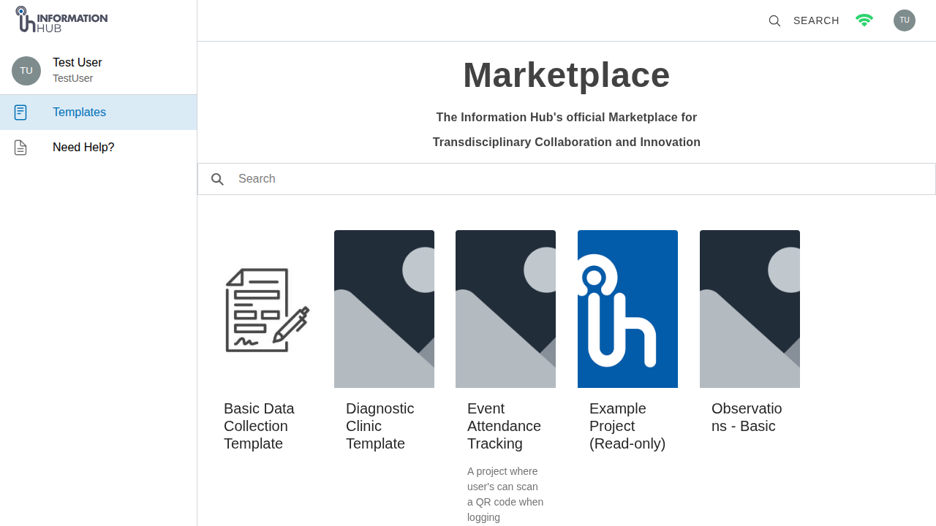936x526 pixels.
Task: Click the Event Attendance Tracking description text
Action: [505, 495]
